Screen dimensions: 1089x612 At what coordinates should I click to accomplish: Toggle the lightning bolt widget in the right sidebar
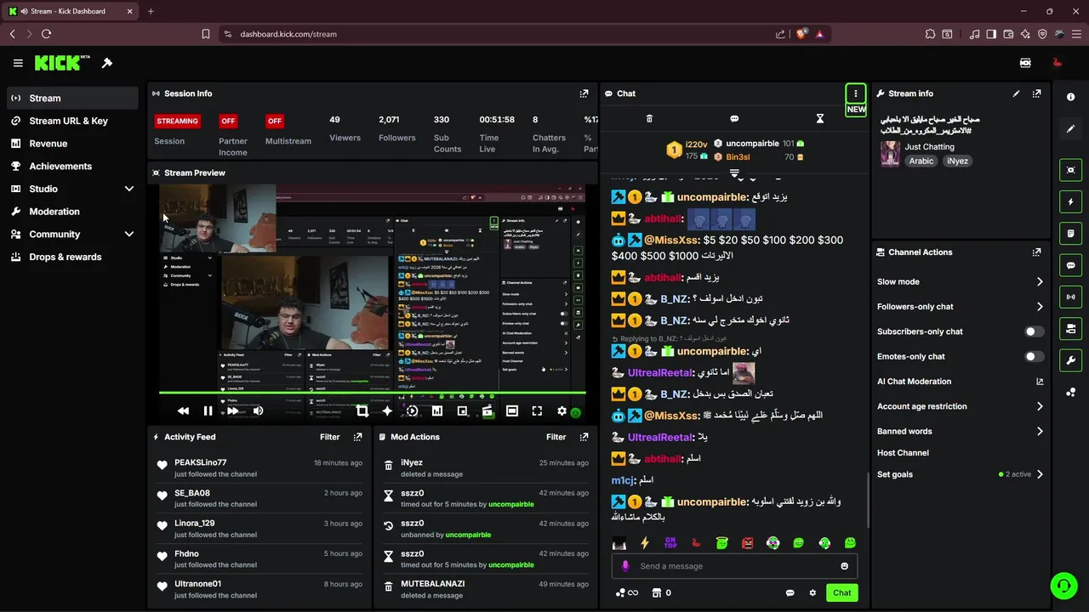(x=1070, y=202)
